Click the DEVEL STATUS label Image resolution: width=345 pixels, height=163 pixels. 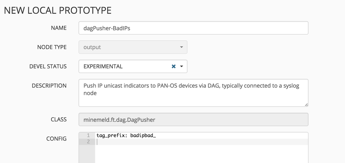[x=48, y=66]
